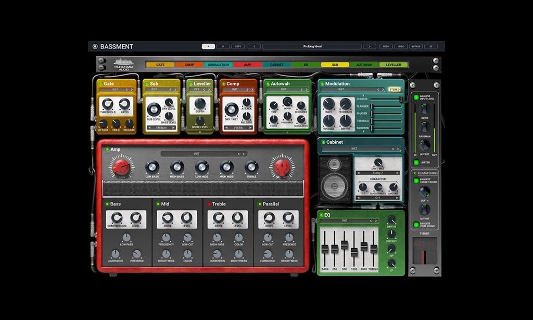The image size is (533, 320).
Task: Toggle the Limiter button
Action: (x=416, y=163)
